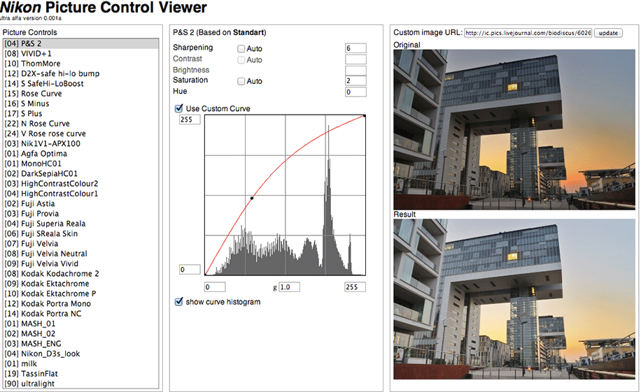Select [17] S Plus entry
641x392 pixels.
(x=81, y=113)
